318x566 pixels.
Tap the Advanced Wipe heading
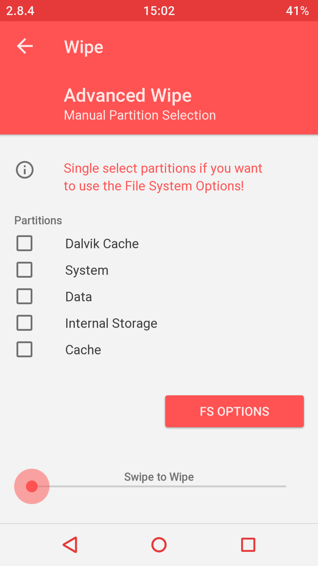pos(128,96)
